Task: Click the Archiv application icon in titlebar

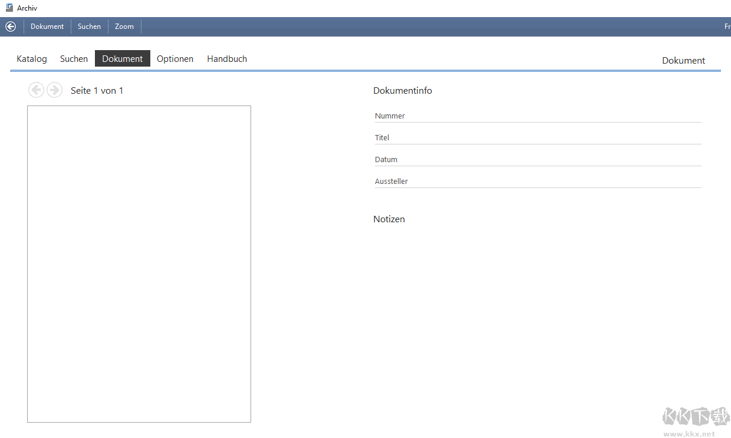Action: pos(8,7)
